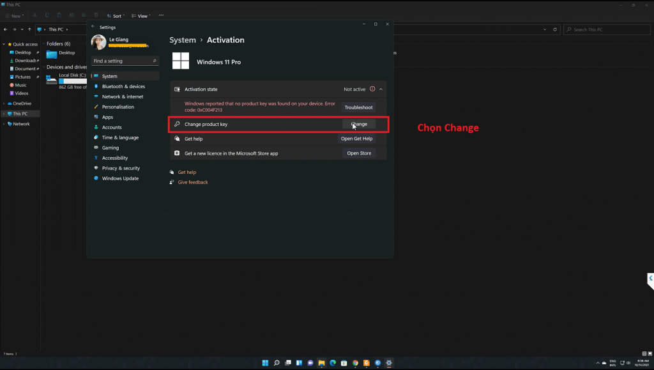Viewport: 654px width, 370px height.
Task: Click the Change button for product key
Action: [358, 124]
